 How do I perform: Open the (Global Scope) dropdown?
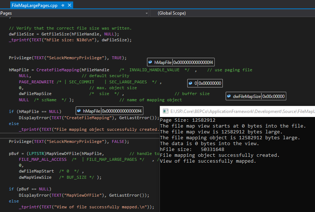point(233,13)
